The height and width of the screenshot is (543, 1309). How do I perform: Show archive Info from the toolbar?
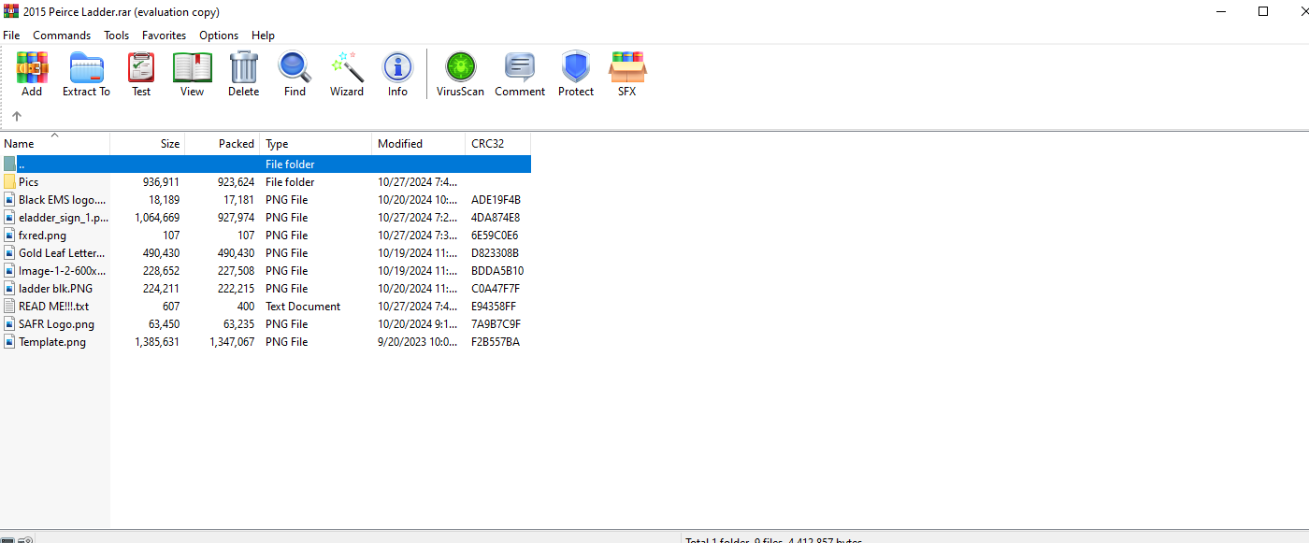point(397,74)
